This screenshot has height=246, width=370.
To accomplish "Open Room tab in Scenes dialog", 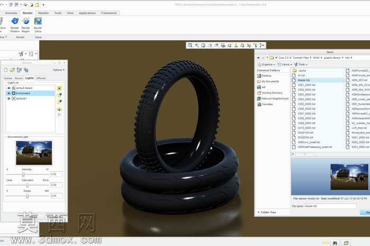I will tap(18, 78).
